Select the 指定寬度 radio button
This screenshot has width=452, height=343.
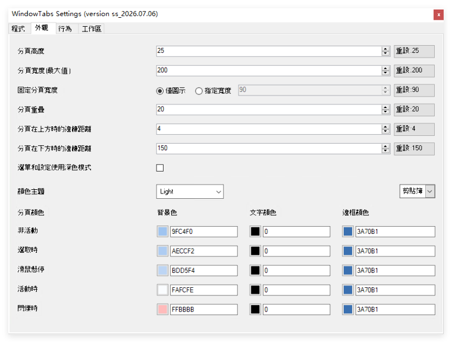click(213, 91)
